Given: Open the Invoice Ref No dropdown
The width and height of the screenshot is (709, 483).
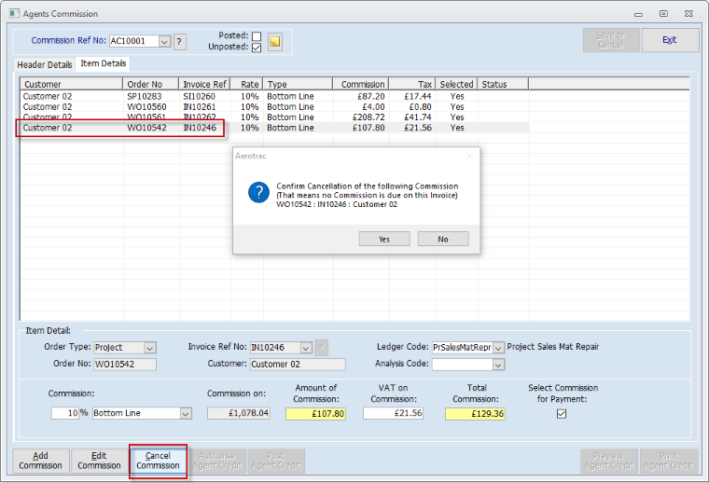Looking at the screenshot, I should 306,348.
